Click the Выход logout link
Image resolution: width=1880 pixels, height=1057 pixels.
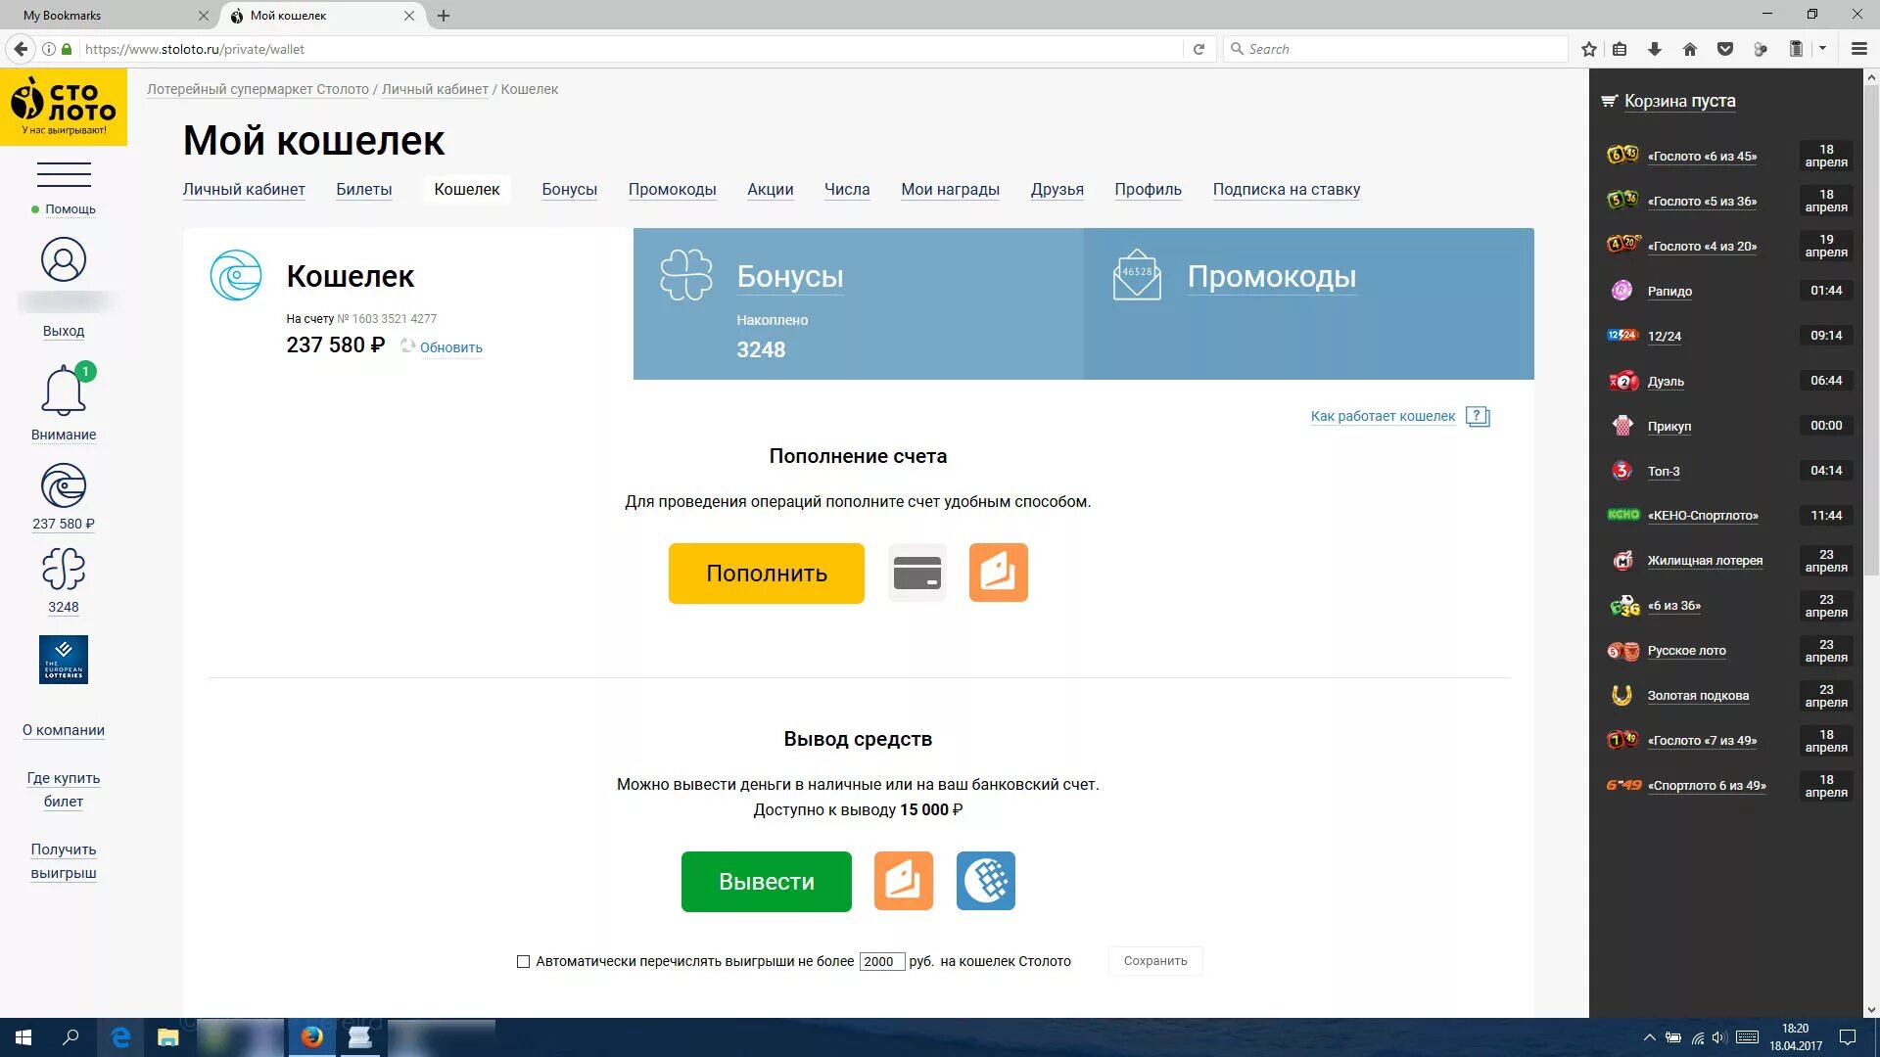(x=64, y=331)
